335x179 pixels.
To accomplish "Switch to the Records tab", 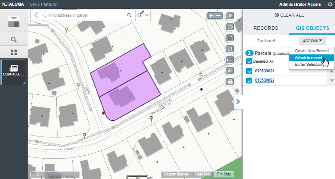I will point(266,28).
